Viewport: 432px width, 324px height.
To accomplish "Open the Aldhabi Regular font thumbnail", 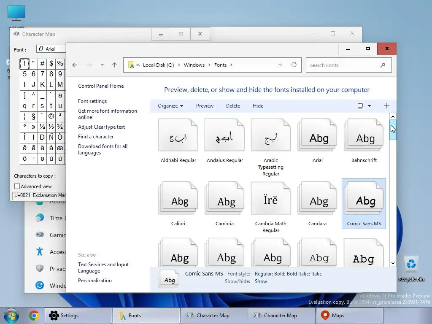I will pyautogui.click(x=178, y=135).
